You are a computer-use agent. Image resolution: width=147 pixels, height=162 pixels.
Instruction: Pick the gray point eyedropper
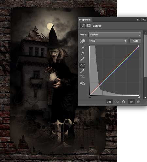[x=82, y=53]
